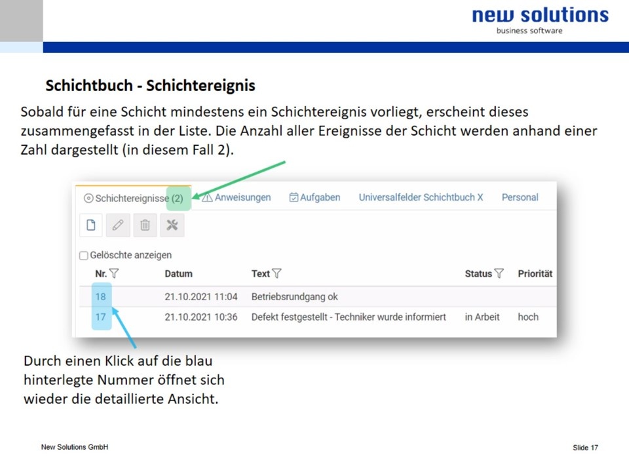This screenshot has height=472, width=629.
Task: Open the Anweisungen tab
Action: [x=237, y=197]
